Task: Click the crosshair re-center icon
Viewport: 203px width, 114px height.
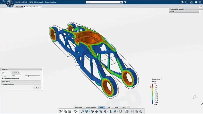Action: [92, 111]
